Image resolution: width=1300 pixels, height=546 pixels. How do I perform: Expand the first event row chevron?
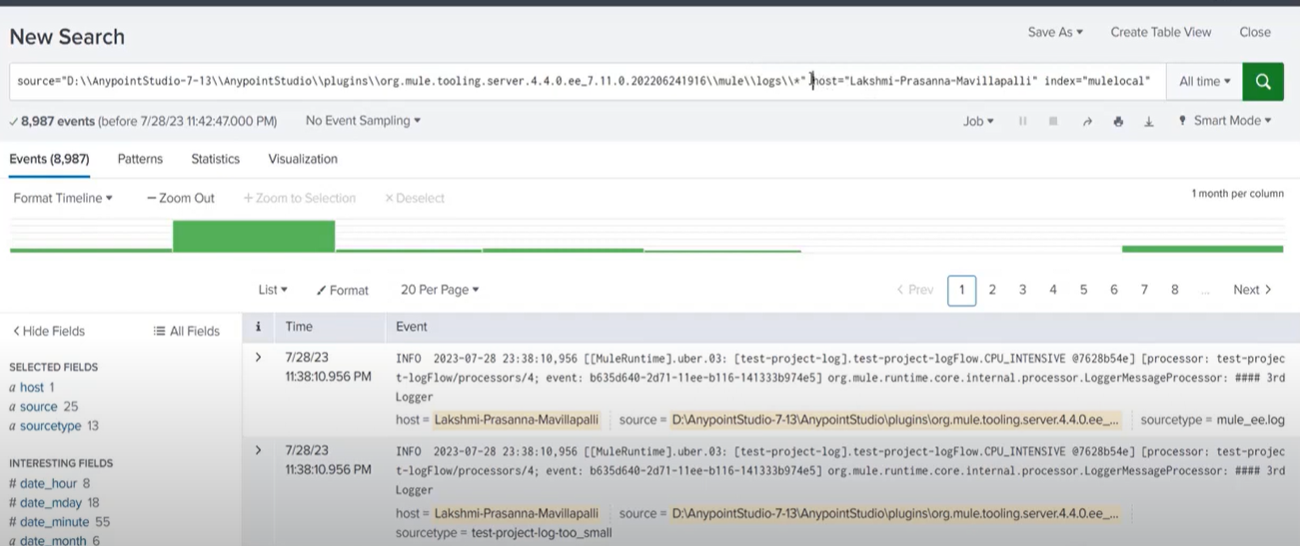[x=259, y=357]
